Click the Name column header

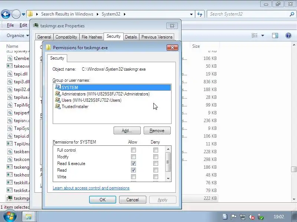pyautogui.click(x=12, y=46)
